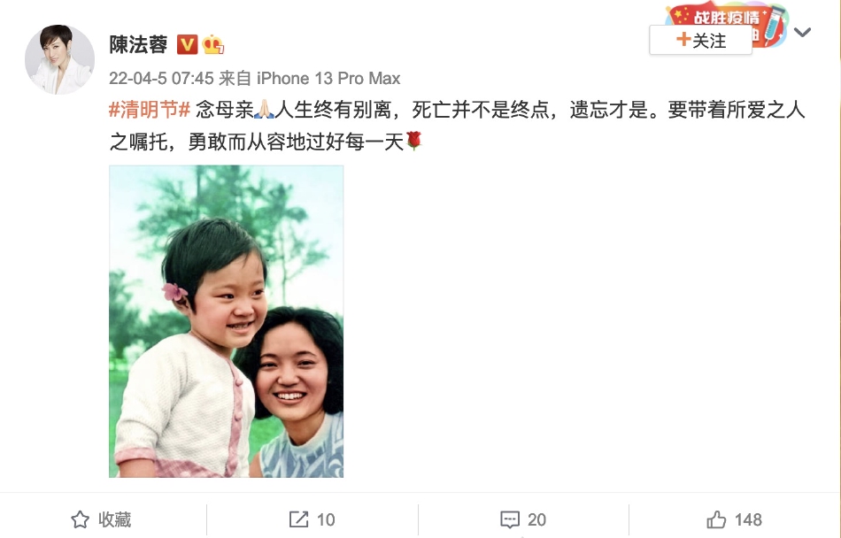This screenshot has height=538, width=841.
Task: Click the crown membership badge icon
Action: pyautogui.click(x=213, y=44)
